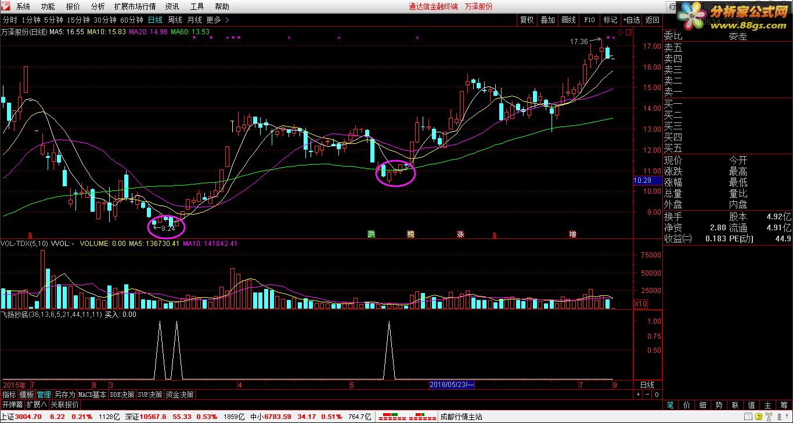Select the 日线 daily period tab
793x423 pixels.
point(155,20)
